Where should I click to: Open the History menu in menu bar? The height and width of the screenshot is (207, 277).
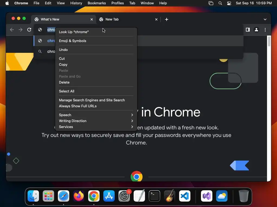pos(76,3)
